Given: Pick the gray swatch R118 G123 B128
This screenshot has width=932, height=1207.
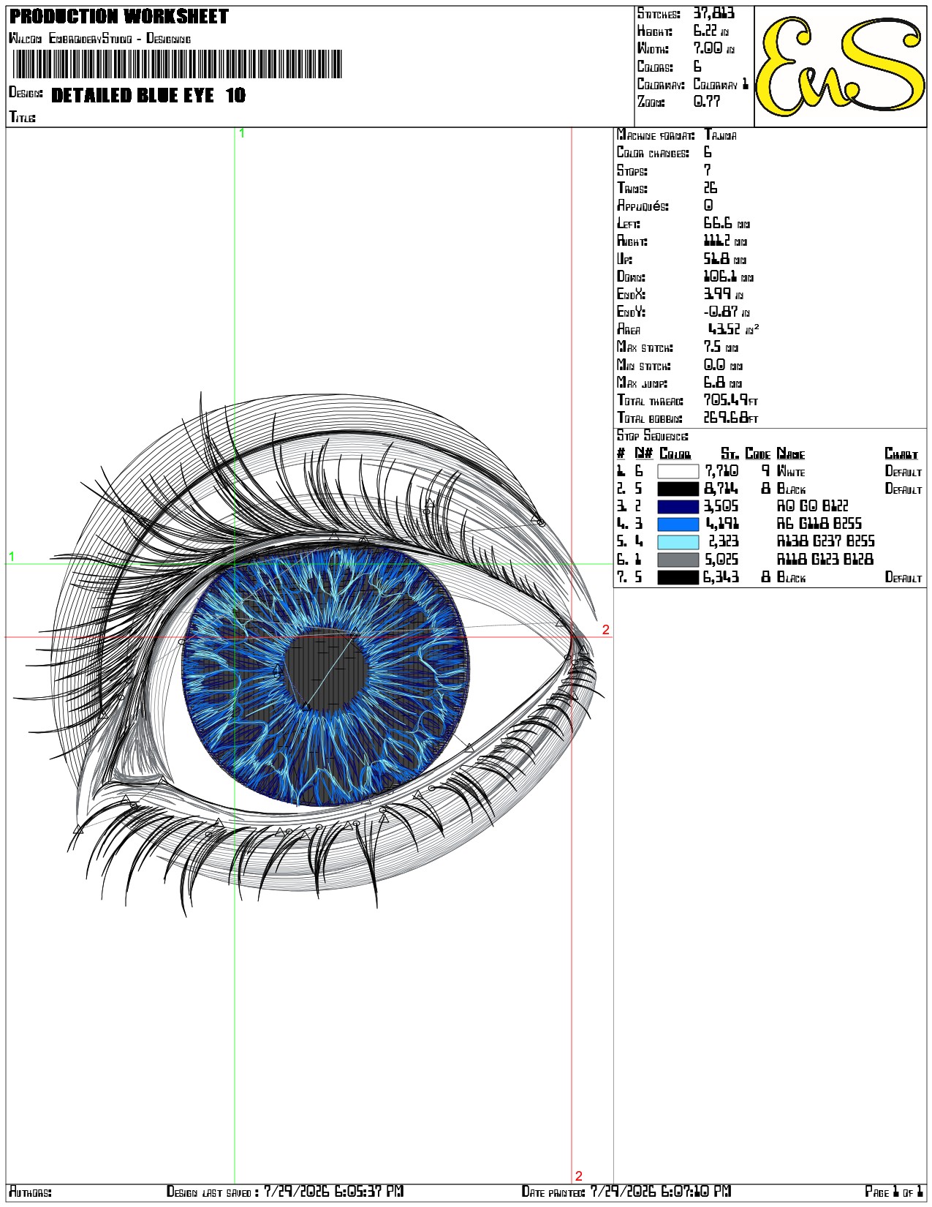Looking at the screenshot, I should pyautogui.click(x=678, y=560).
